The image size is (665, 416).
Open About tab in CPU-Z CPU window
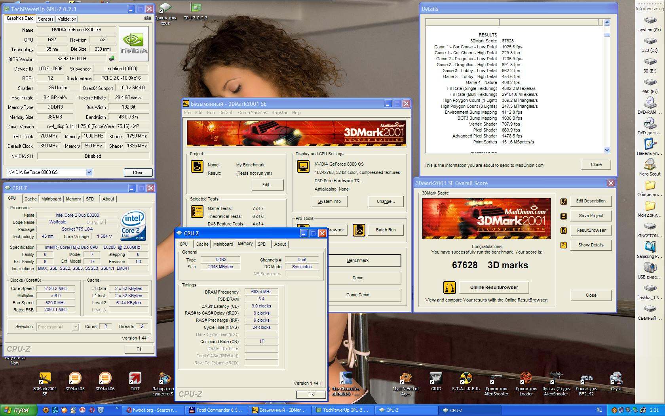[x=108, y=199]
